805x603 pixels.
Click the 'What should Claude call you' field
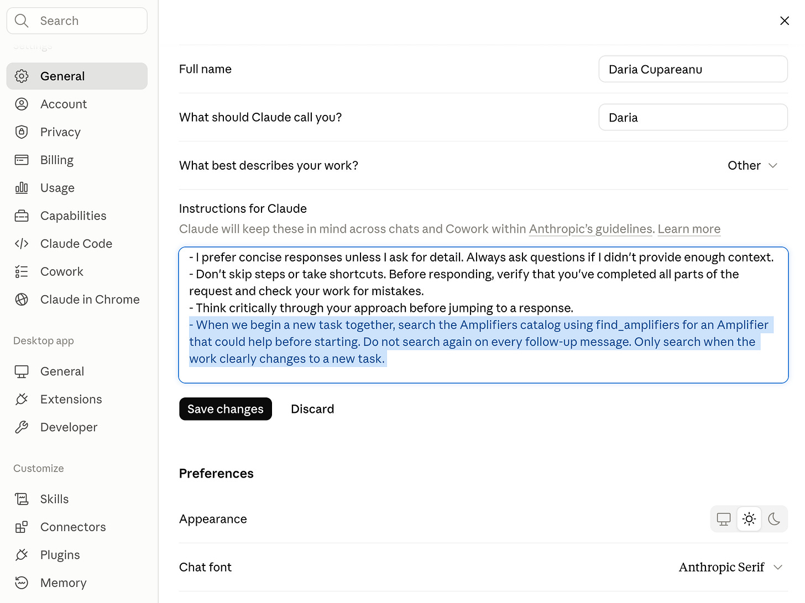(693, 117)
